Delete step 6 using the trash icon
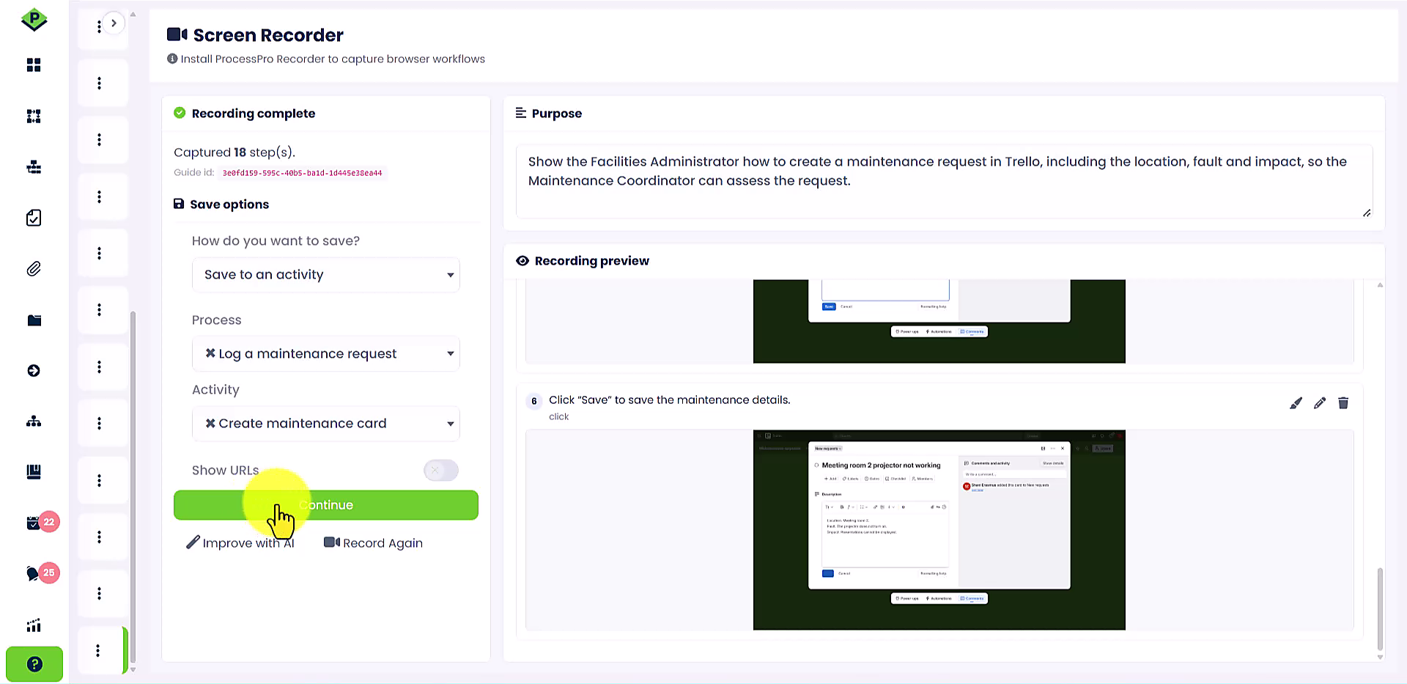Viewport: 1407px width, 684px height. 1343,403
